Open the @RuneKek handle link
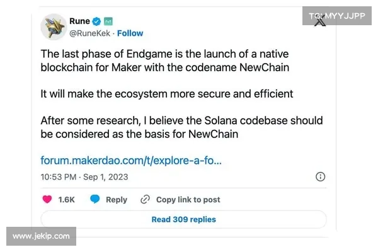378x252 pixels. pyautogui.click(x=90, y=33)
